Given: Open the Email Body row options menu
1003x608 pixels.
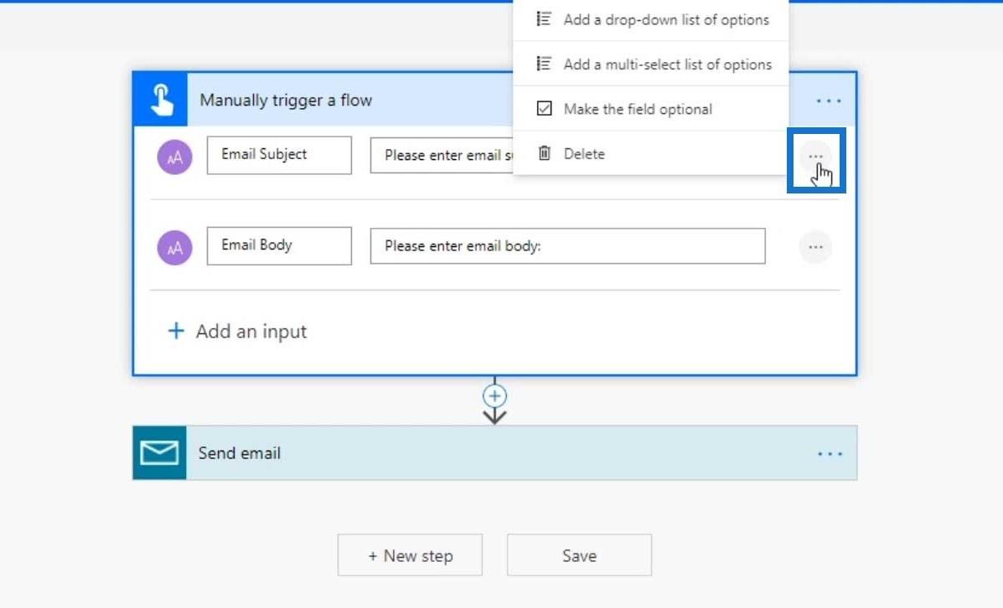Looking at the screenshot, I should [815, 247].
